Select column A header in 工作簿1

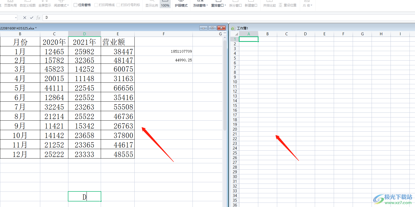click(x=249, y=34)
